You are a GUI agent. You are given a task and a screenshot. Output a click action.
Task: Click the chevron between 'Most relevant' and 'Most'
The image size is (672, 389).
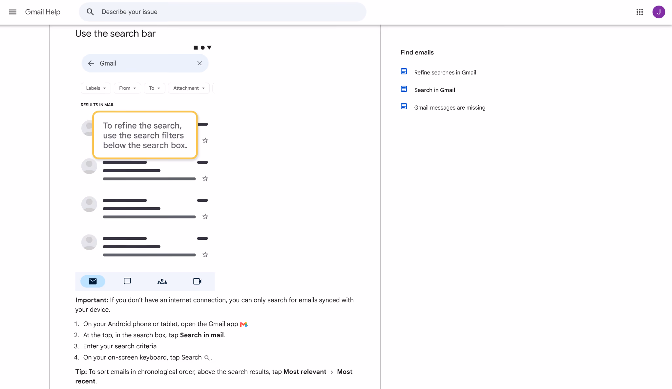tap(332, 372)
